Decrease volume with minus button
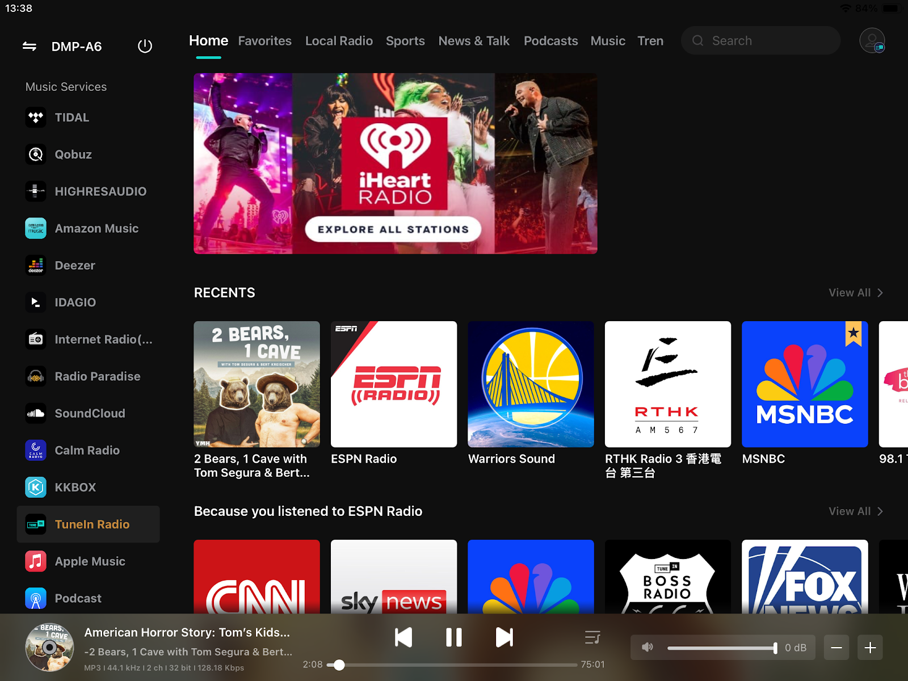The image size is (908, 681). 836,648
